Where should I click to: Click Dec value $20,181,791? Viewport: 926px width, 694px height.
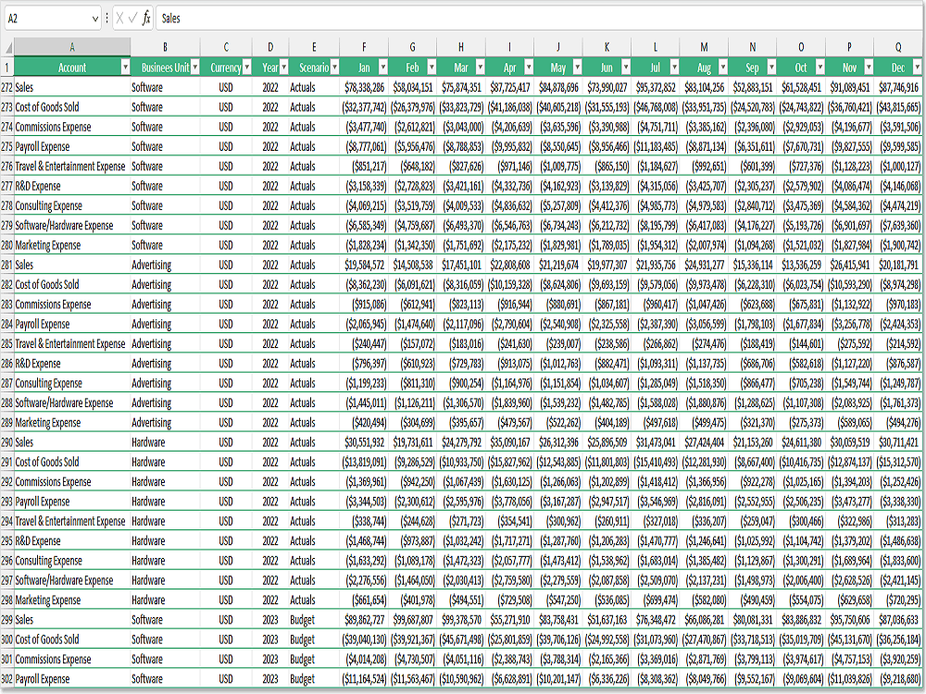tap(899, 265)
